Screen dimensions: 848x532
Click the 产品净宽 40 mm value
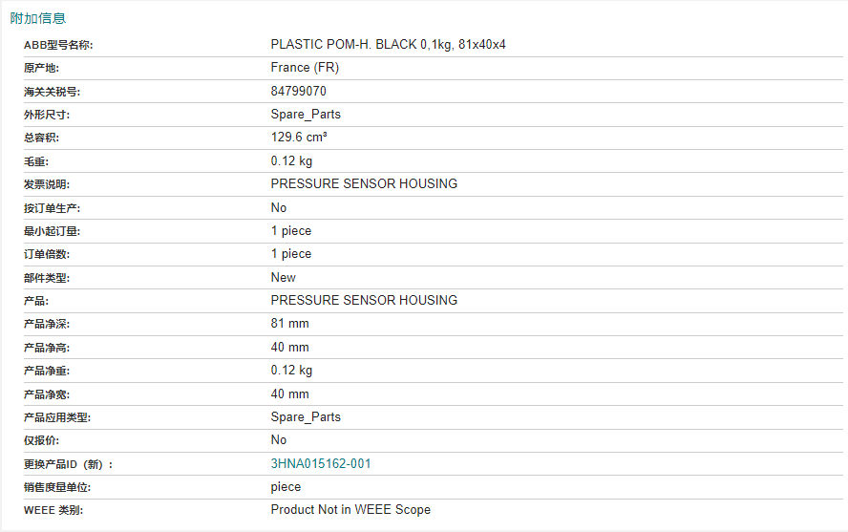coord(290,394)
